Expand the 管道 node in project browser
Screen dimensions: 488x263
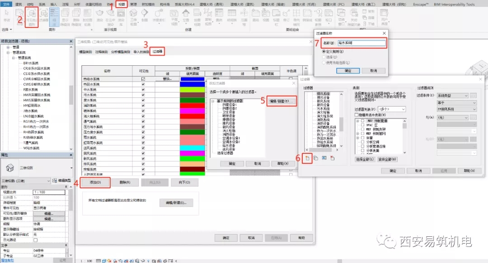(8, 47)
